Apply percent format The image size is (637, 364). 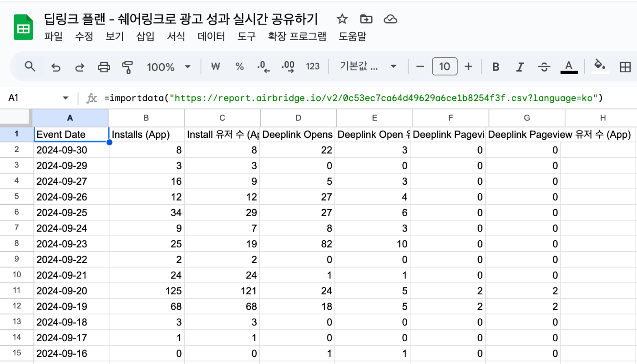tap(240, 67)
